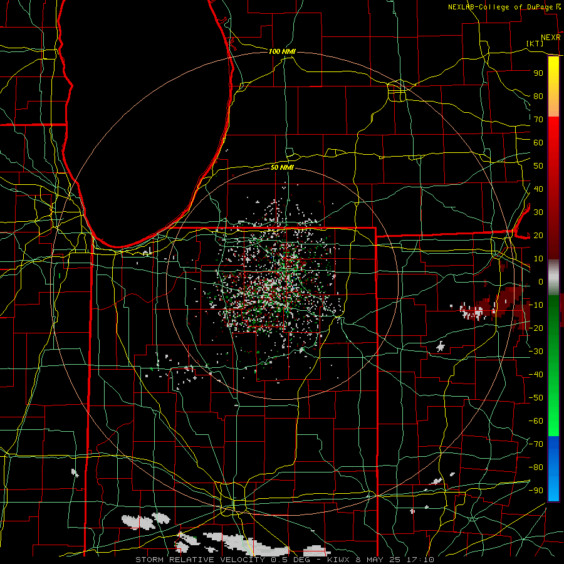Click the Storm Relative Velocity caption at the bottom

pos(285,560)
